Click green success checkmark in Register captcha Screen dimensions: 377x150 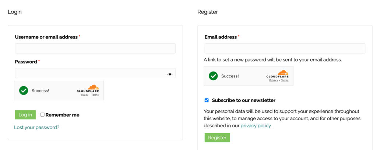(213, 76)
